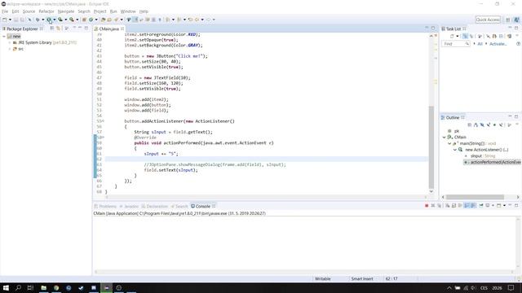This screenshot has height=293, width=522.
Task: Collapse the 'new' project node
Action: click(x=4, y=36)
